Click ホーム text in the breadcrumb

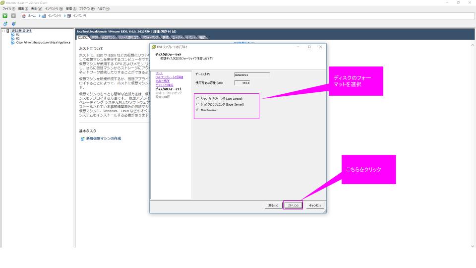coord(32,16)
